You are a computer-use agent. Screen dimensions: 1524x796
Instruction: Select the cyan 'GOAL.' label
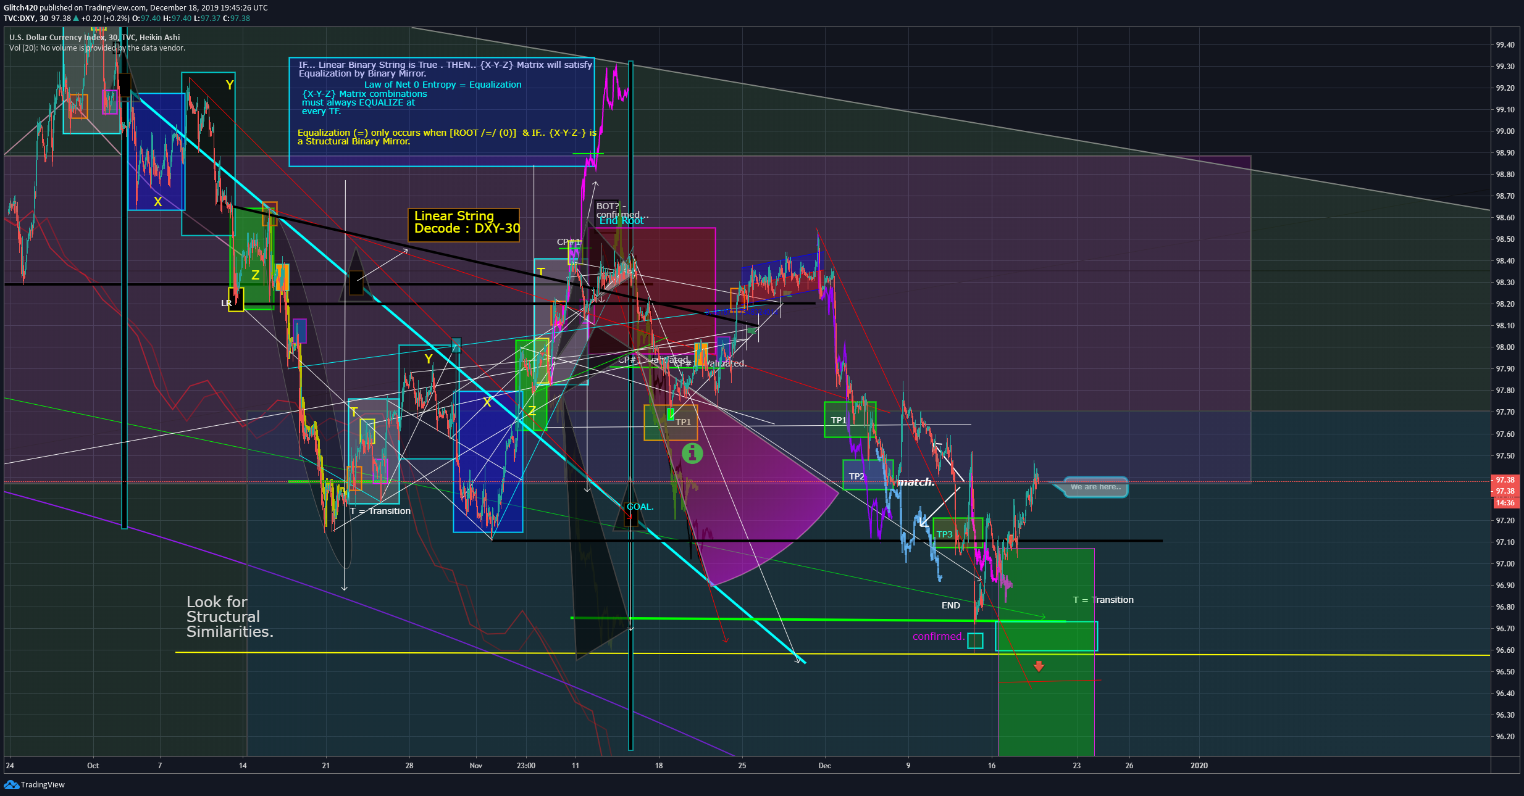pyautogui.click(x=640, y=507)
